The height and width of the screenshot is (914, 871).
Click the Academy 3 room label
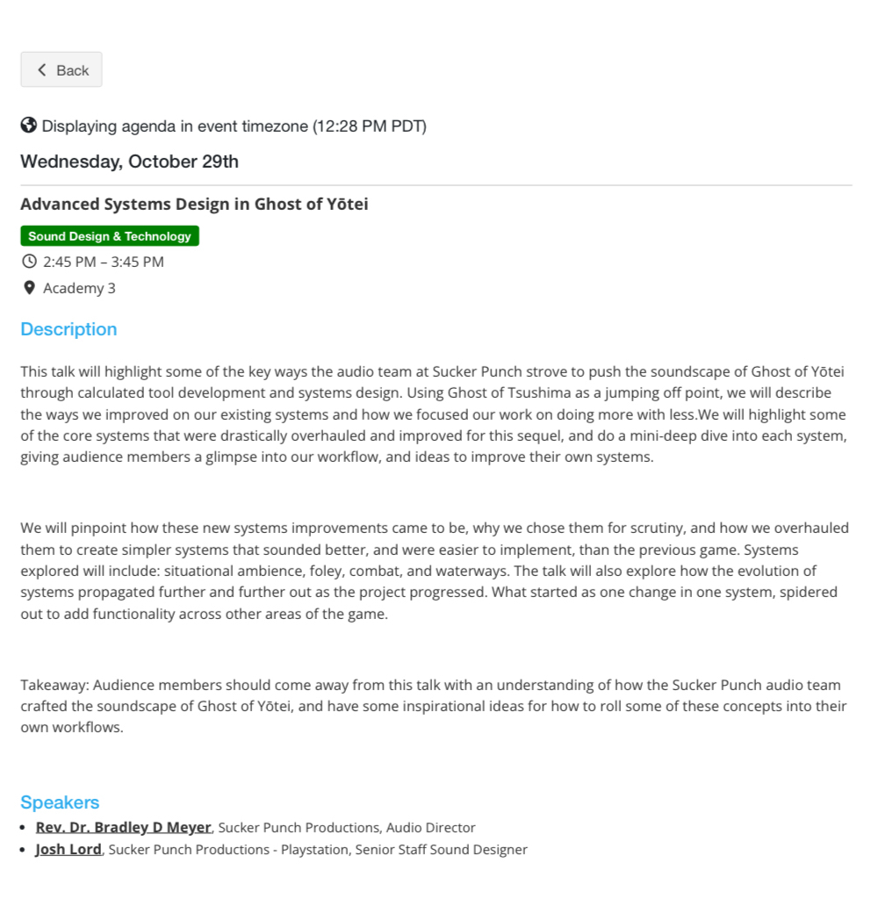[x=79, y=288]
